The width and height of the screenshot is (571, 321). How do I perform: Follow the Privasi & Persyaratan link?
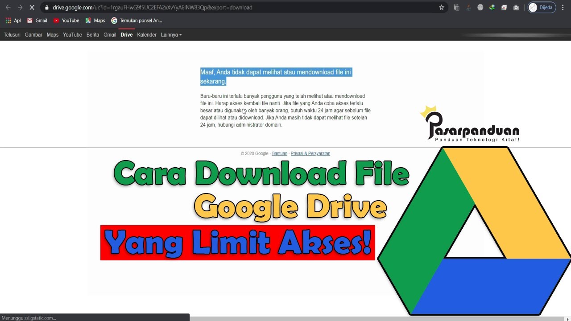310,153
